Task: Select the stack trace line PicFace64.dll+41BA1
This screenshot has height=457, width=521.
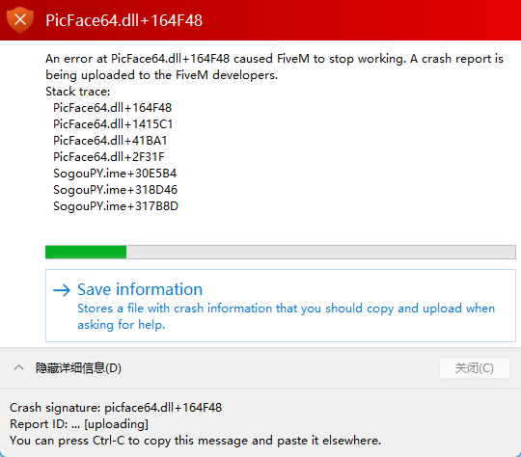Action: 110,141
